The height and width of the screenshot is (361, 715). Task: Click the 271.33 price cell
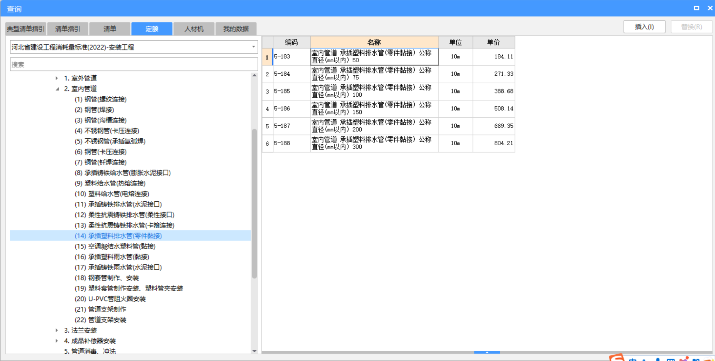point(494,74)
